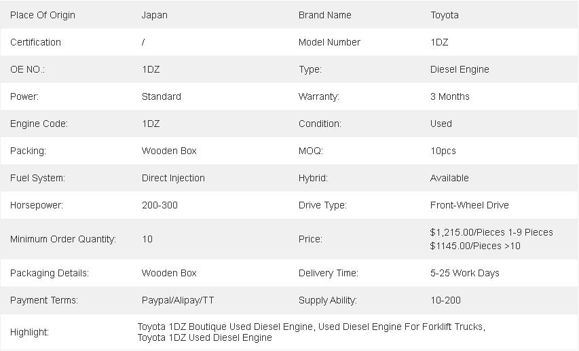The width and height of the screenshot is (579, 351).
Task: Click the Direct Injection fuel system text
Action: (173, 178)
